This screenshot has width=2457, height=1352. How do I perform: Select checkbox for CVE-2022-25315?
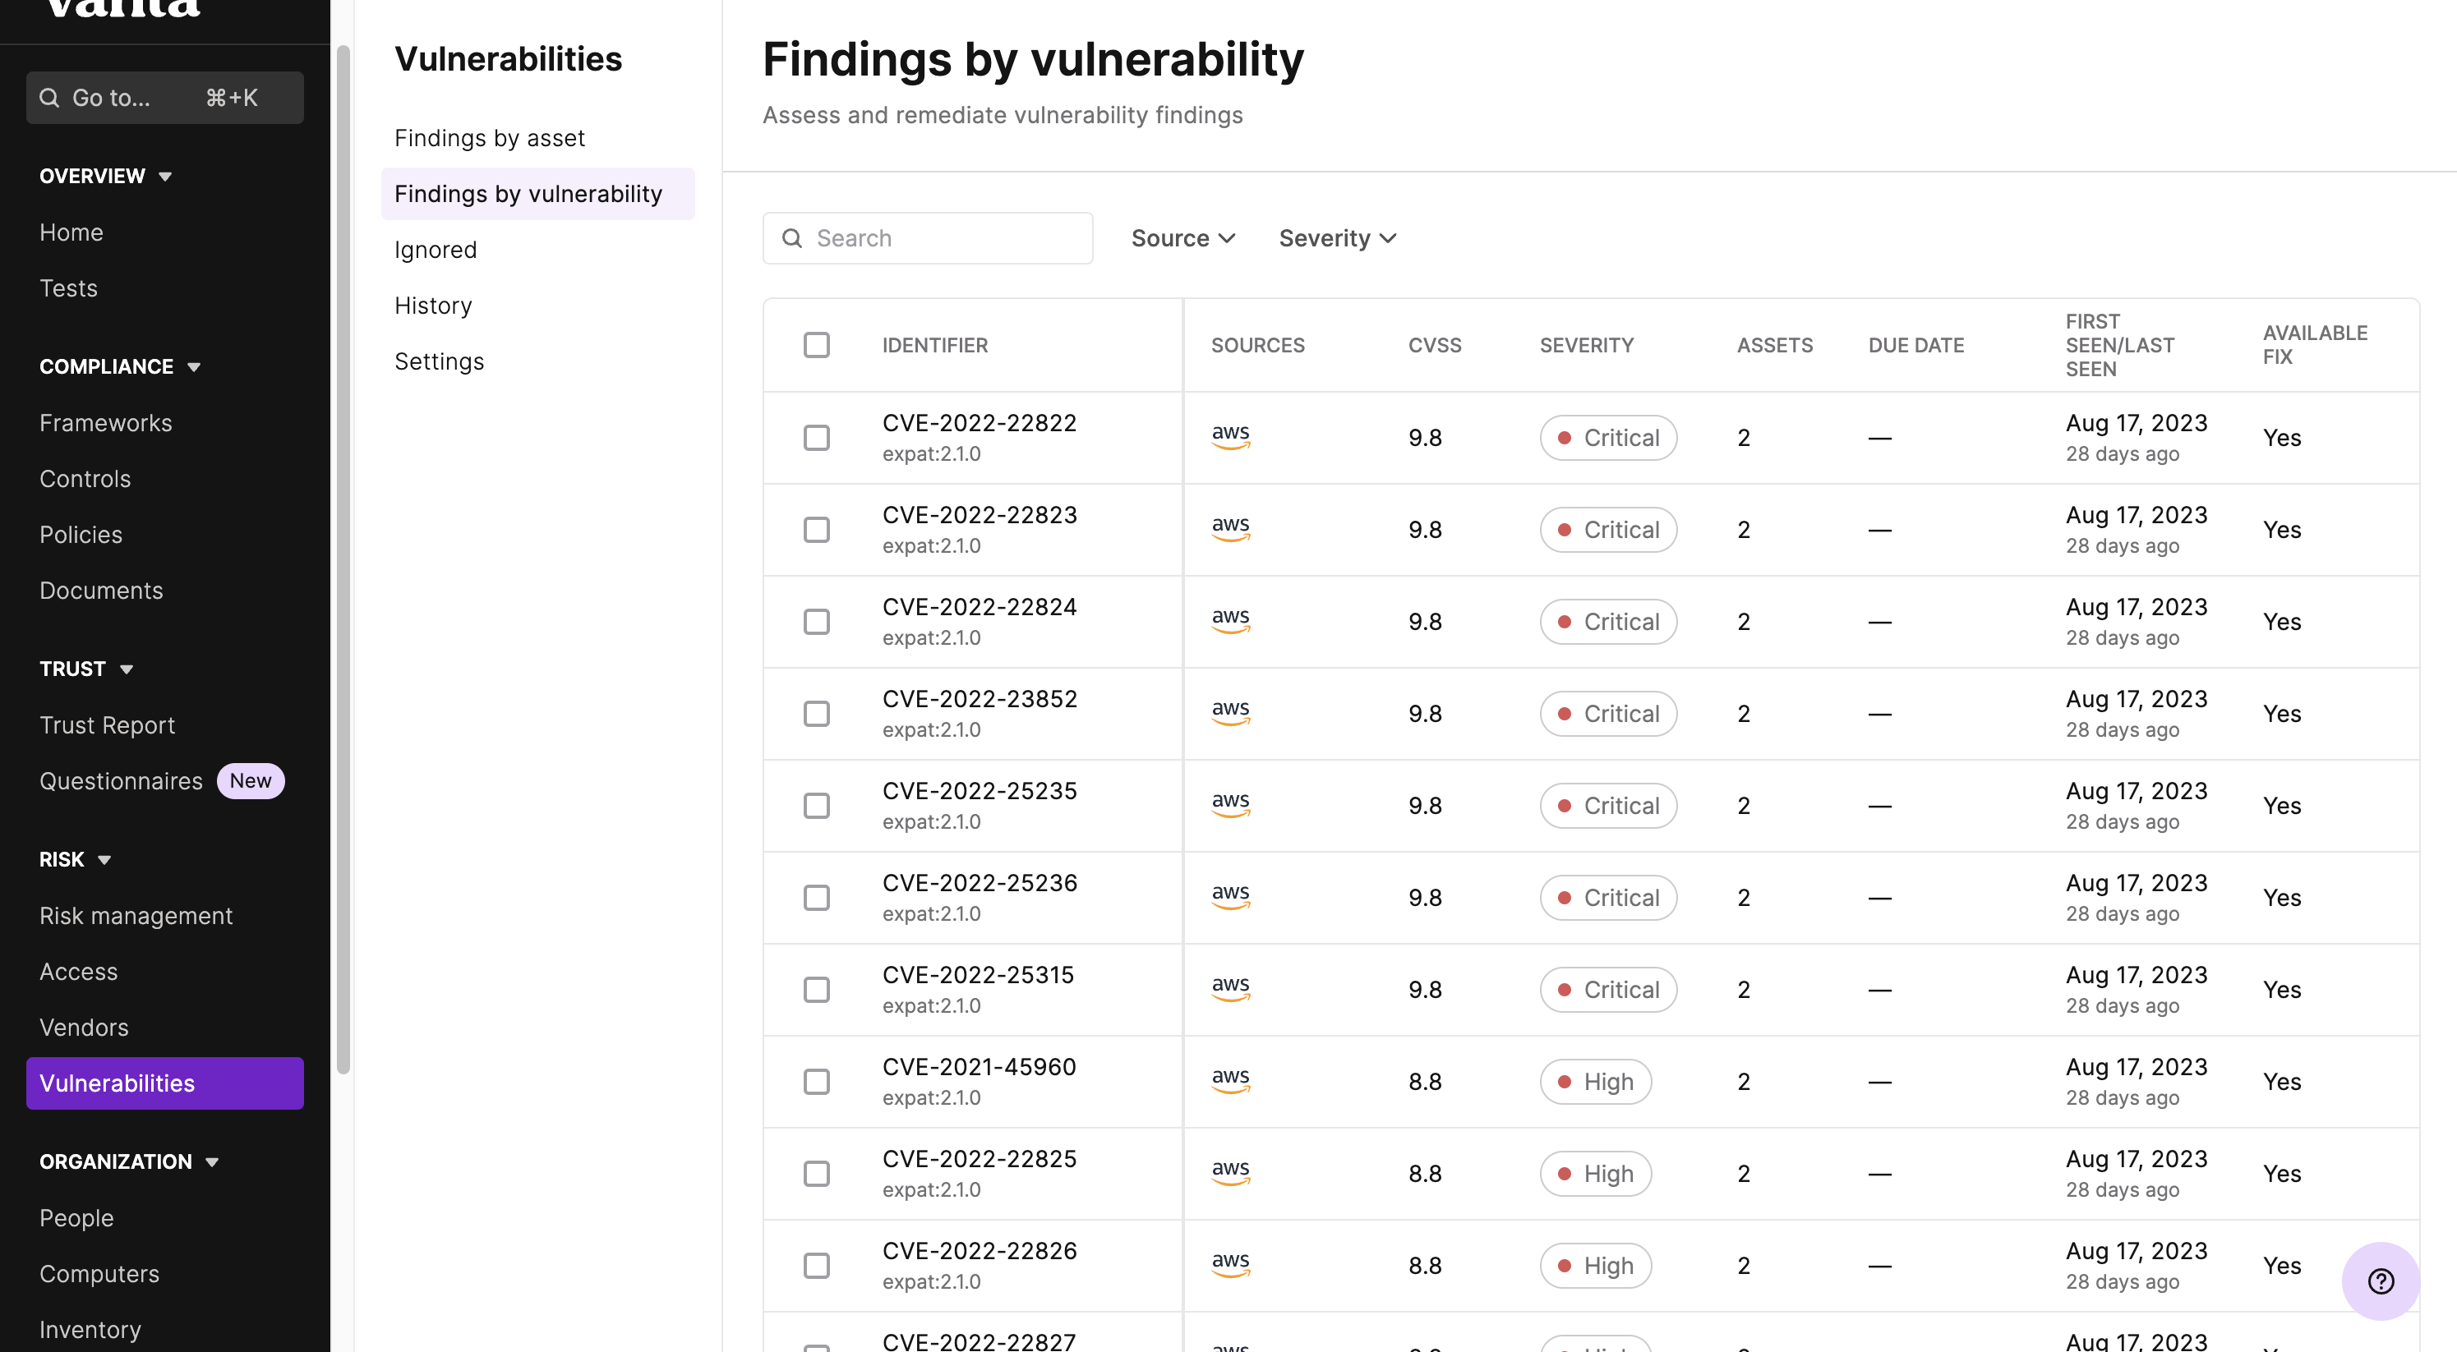817,990
